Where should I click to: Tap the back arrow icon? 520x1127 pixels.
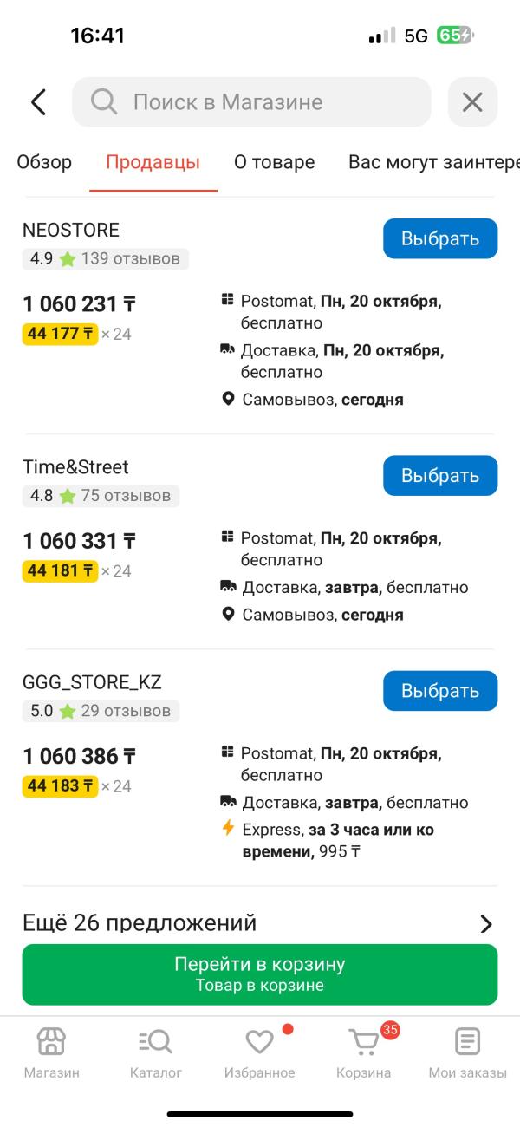coord(38,102)
